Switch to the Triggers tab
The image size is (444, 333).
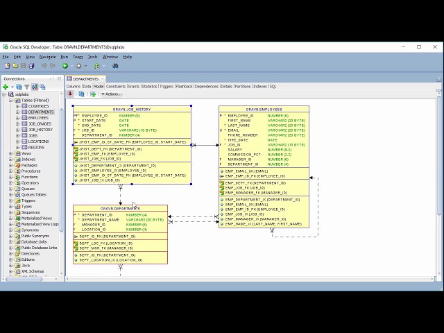(166, 86)
